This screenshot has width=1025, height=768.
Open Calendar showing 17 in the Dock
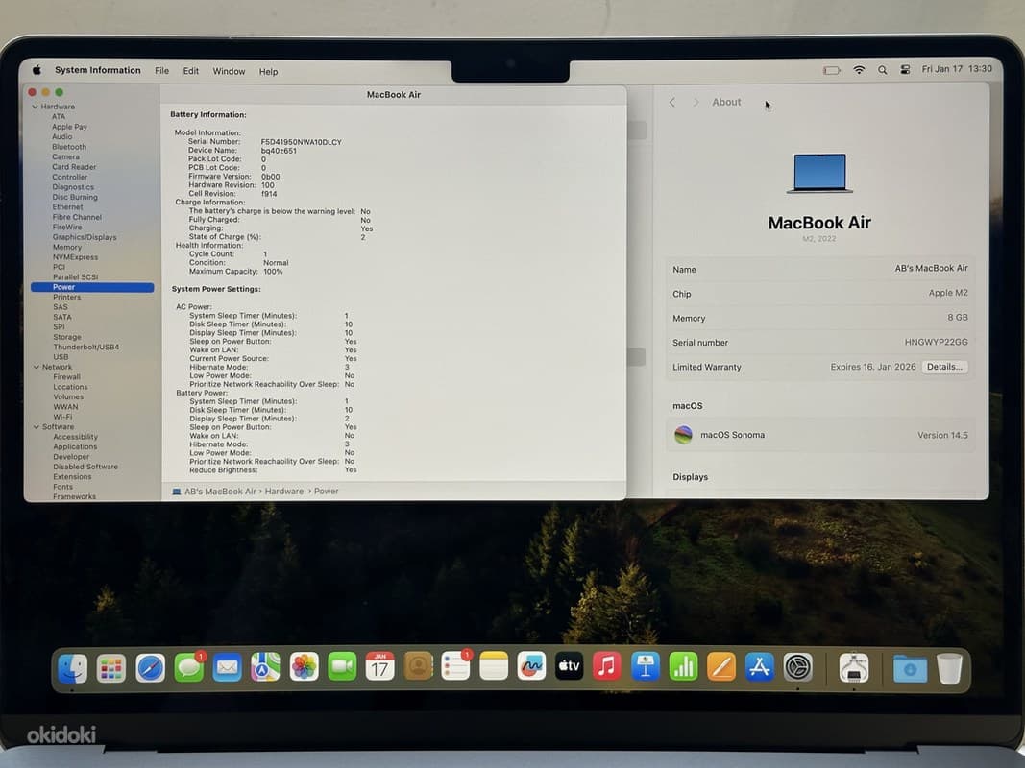coord(379,667)
